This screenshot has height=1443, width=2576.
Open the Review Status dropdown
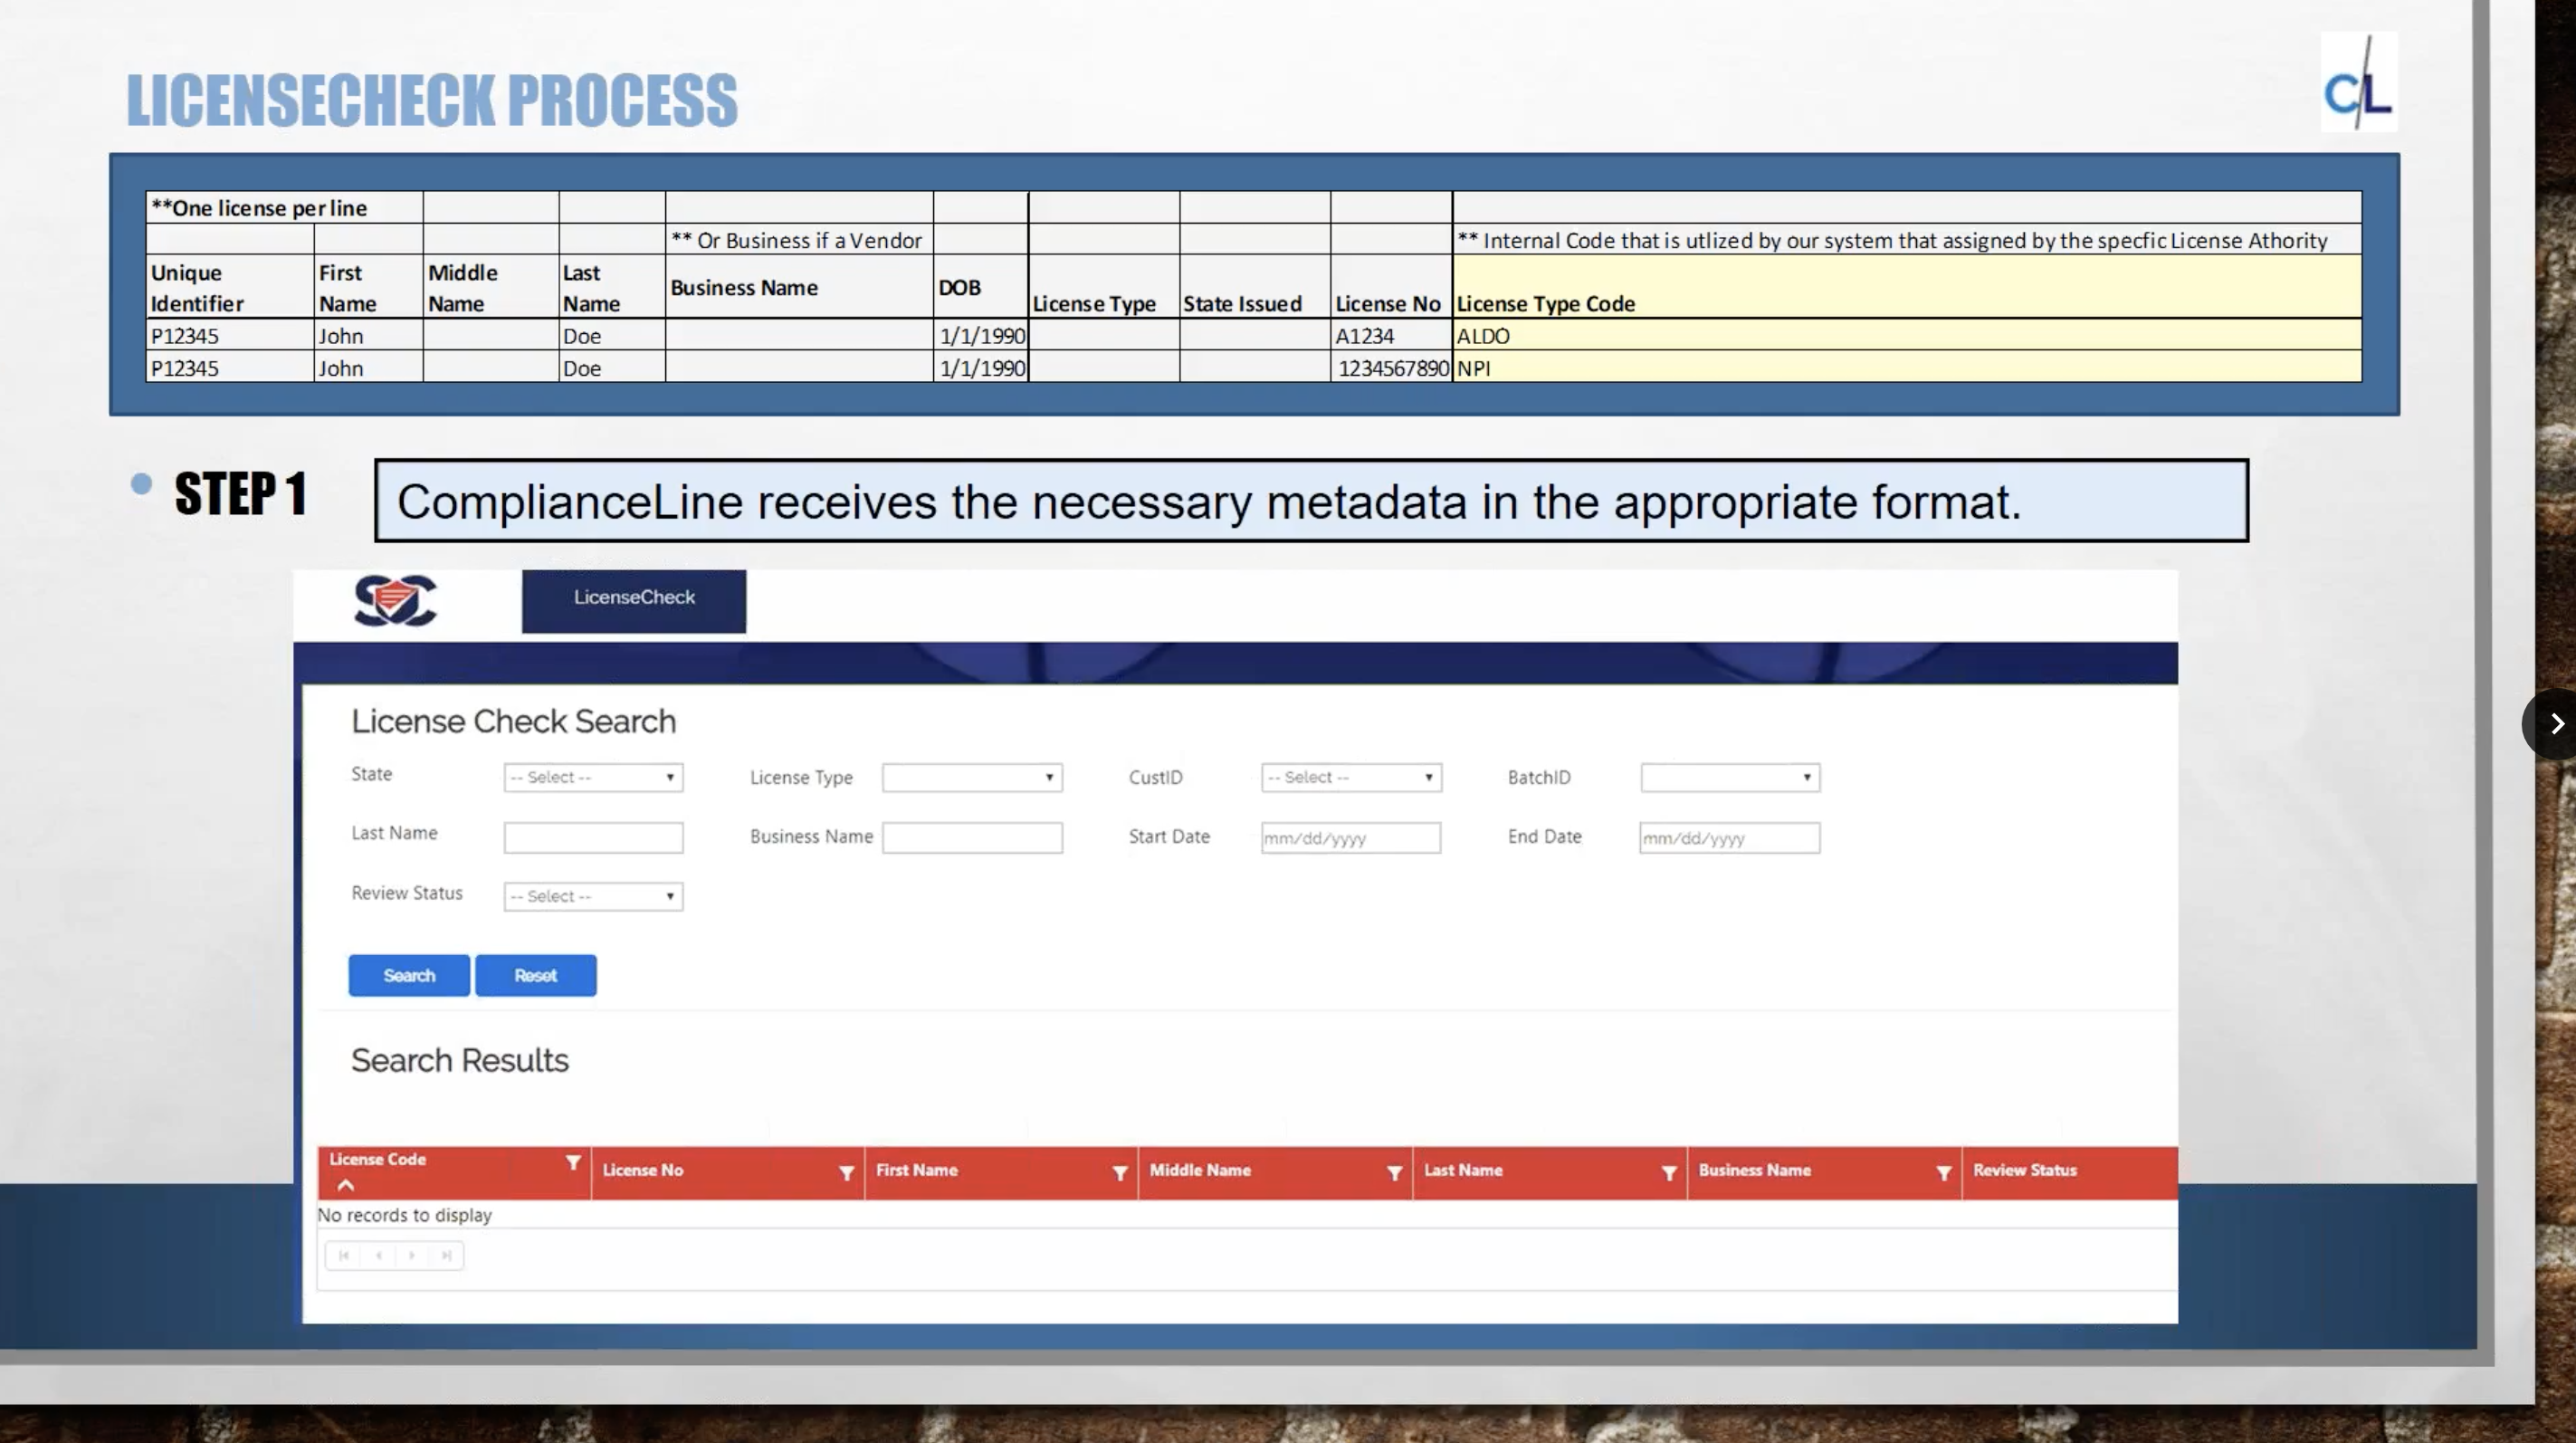point(593,897)
